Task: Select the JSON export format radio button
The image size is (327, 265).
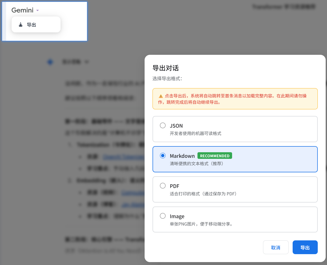Action: click(x=163, y=125)
